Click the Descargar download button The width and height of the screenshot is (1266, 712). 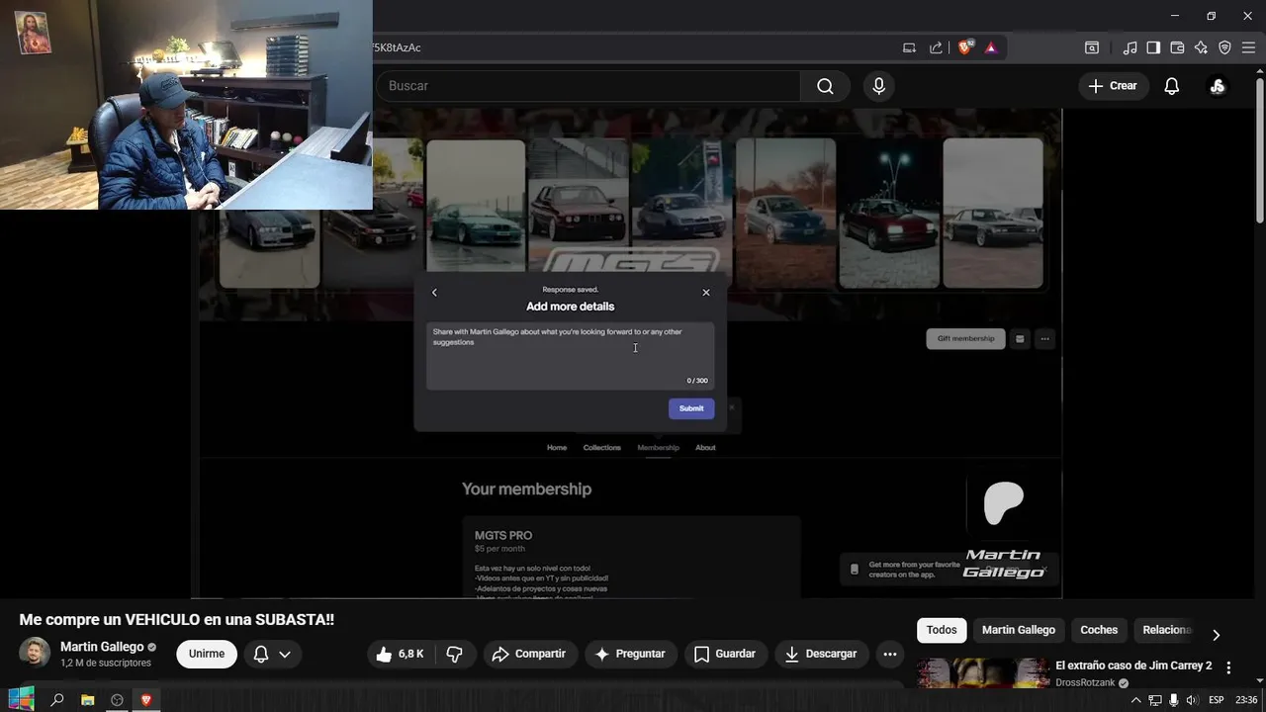point(821,654)
